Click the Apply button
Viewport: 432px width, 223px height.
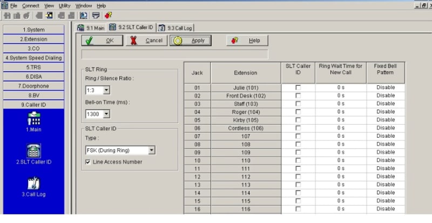pyautogui.click(x=191, y=40)
